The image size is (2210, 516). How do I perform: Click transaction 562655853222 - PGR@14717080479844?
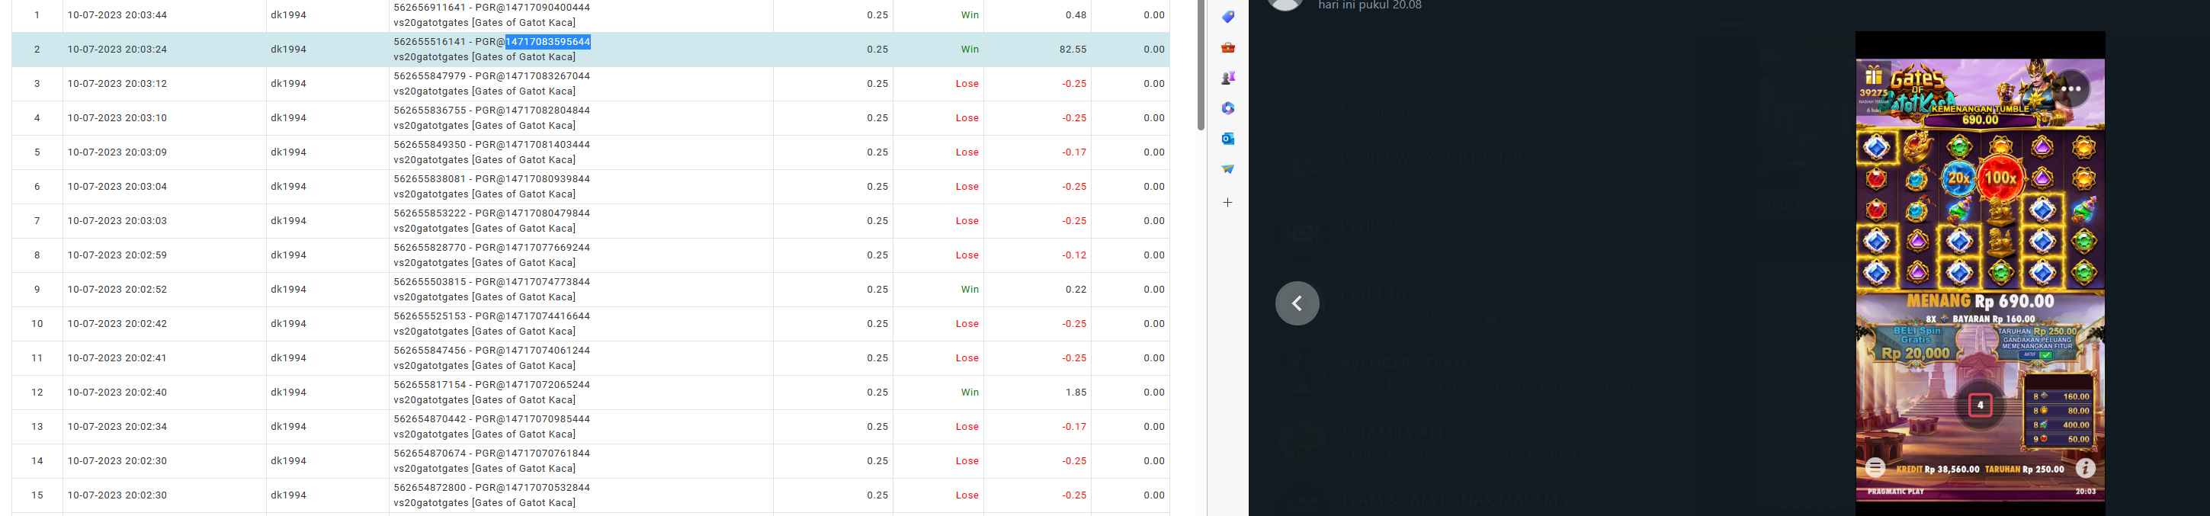point(492,213)
